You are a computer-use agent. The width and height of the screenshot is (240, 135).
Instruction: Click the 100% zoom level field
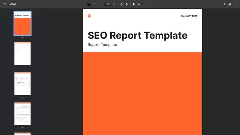coord(108,4)
